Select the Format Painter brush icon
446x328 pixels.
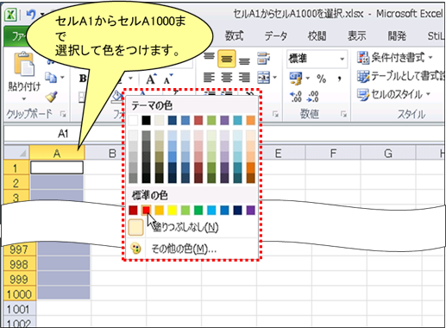click(51, 97)
